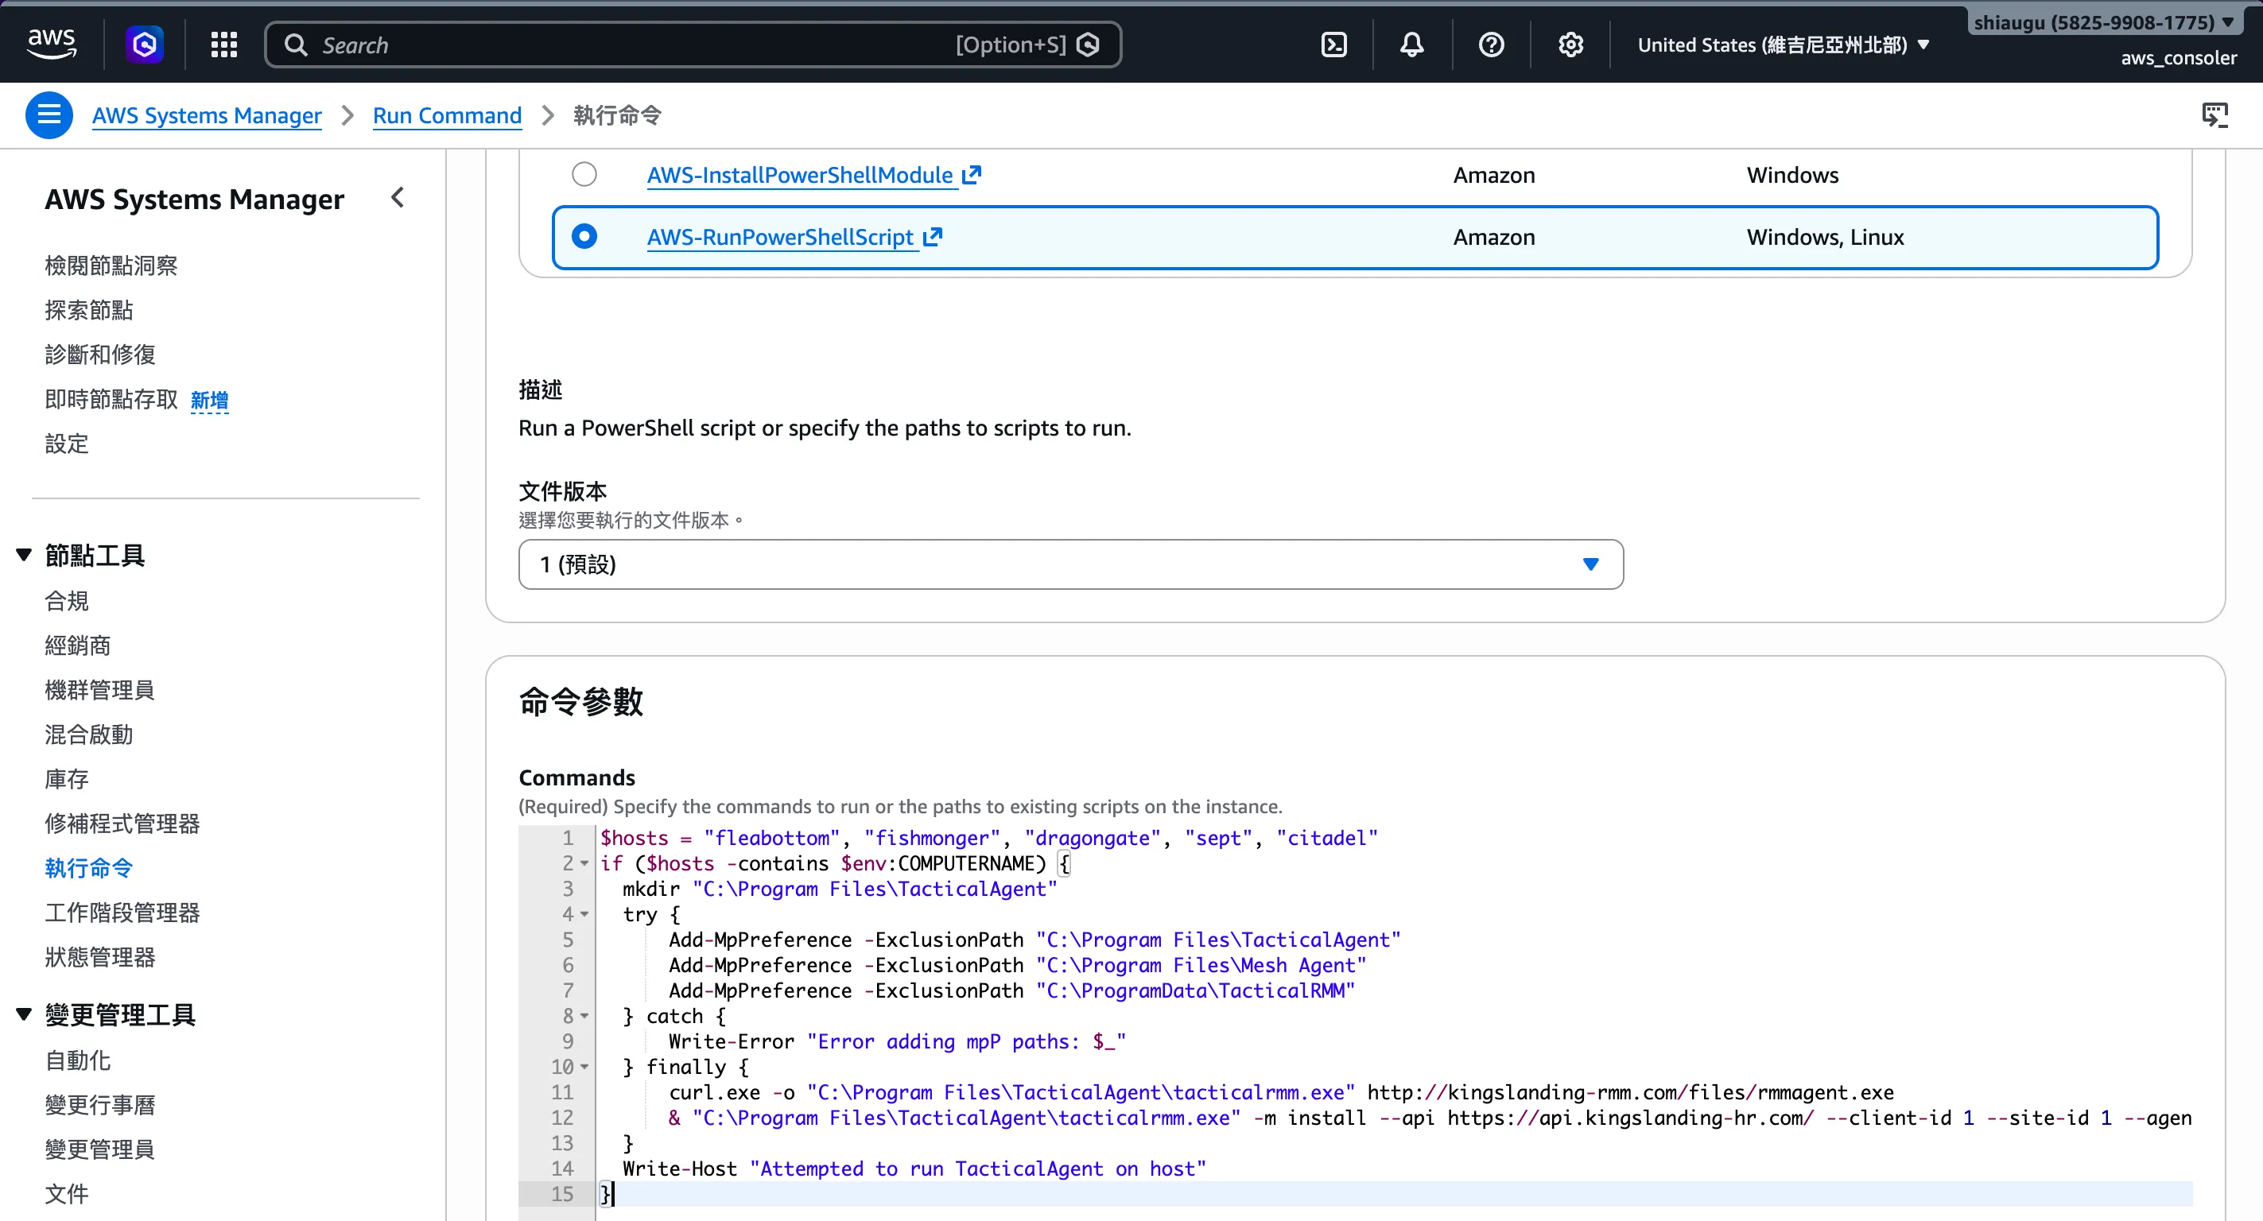Click the shield icon in search bar
Screen dimensions: 2263x1221
pyautogui.click(x=1088, y=45)
